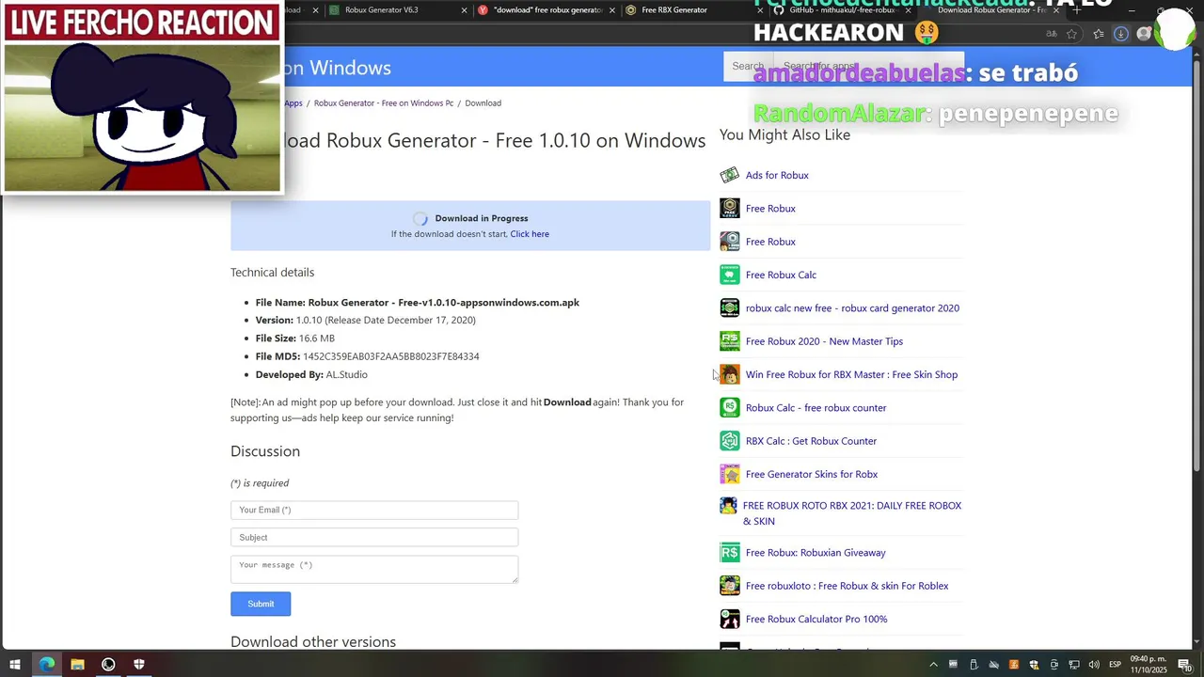Click the OneDrive cloud tray icon
1204x677 pixels.
point(993,665)
